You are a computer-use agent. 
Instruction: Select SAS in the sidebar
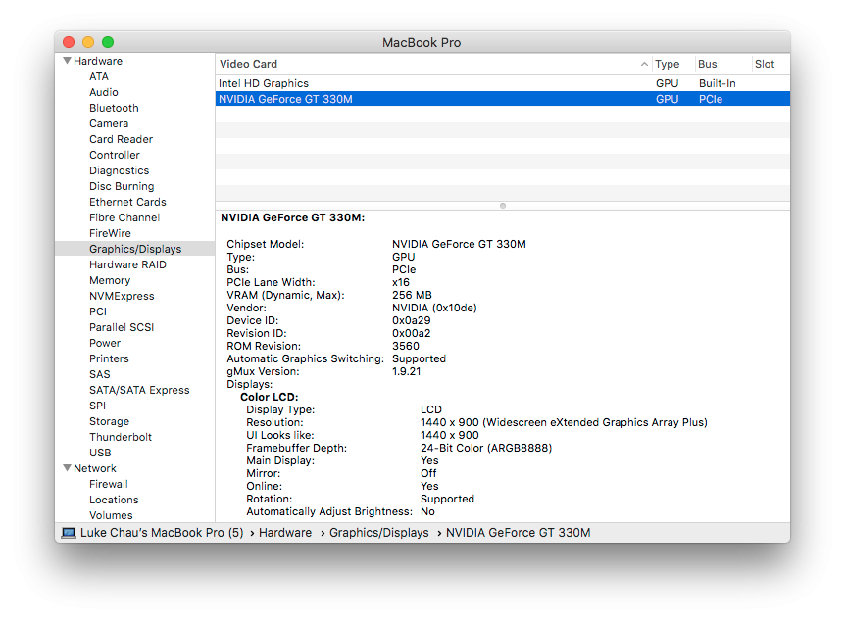(100, 374)
